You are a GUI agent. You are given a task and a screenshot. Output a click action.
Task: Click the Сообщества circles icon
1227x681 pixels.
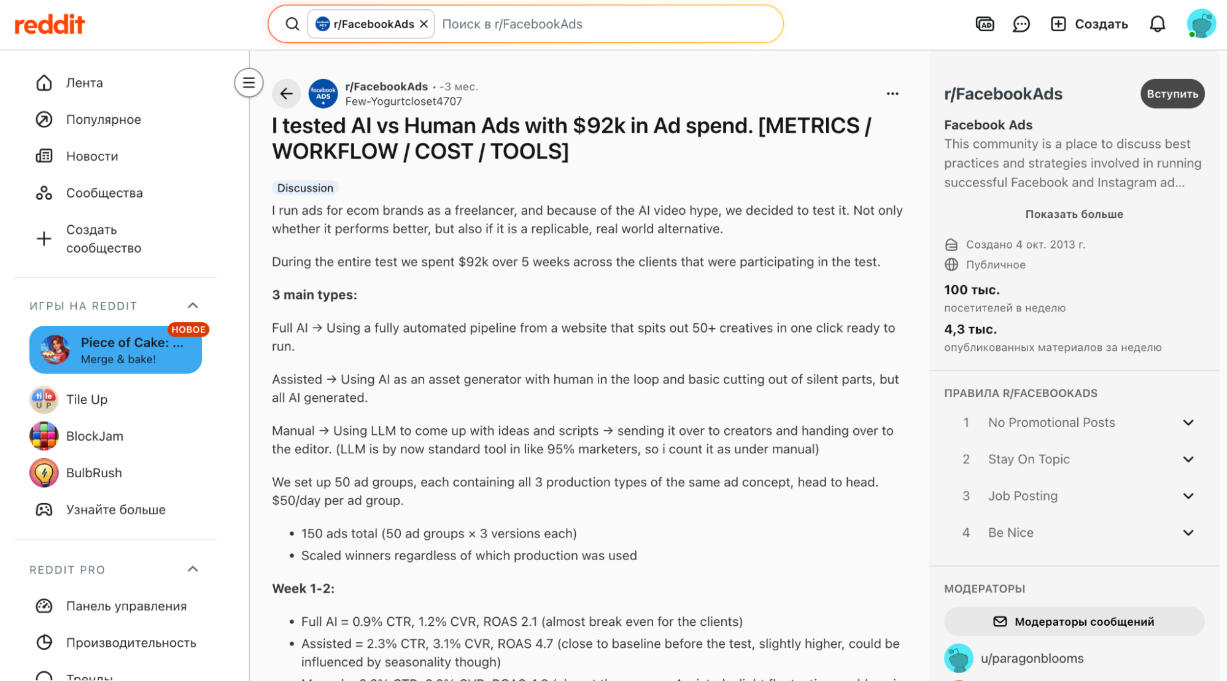coord(44,193)
